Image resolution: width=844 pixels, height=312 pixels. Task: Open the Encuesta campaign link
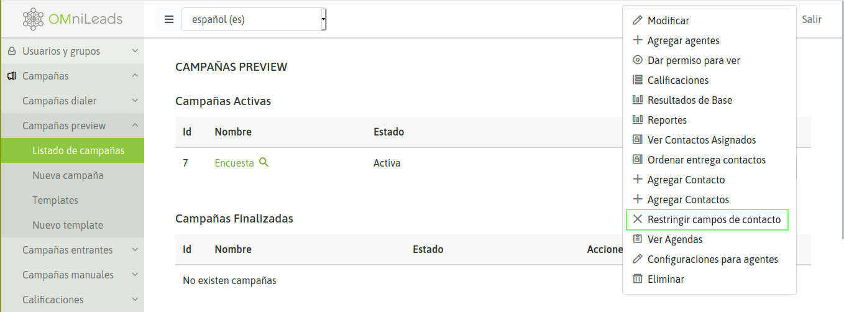pyautogui.click(x=234, y=163)
